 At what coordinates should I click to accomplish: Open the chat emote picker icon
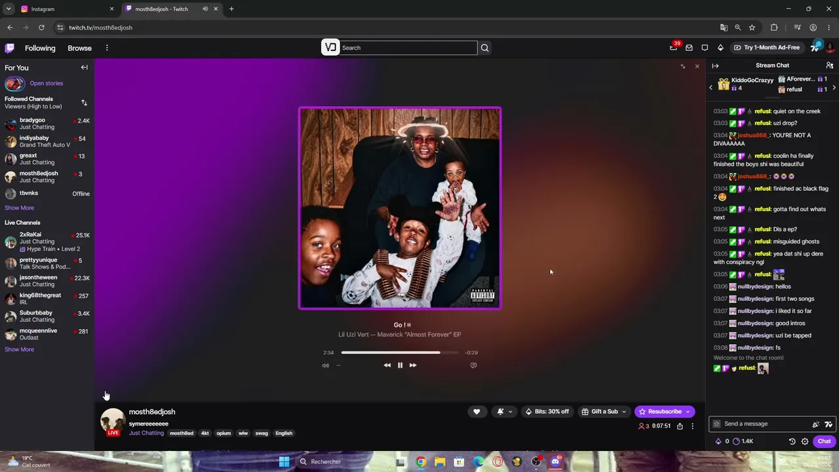coord(816,424)
